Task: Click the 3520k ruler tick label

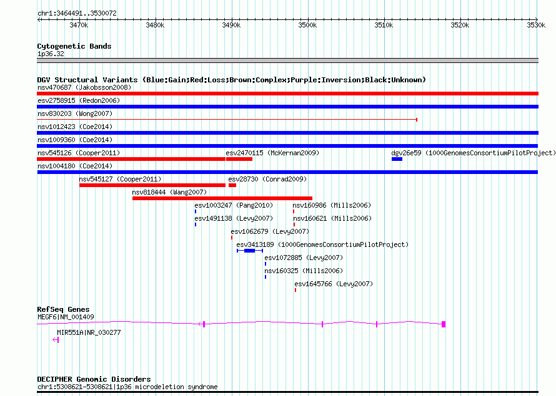Action: (460, 25)
